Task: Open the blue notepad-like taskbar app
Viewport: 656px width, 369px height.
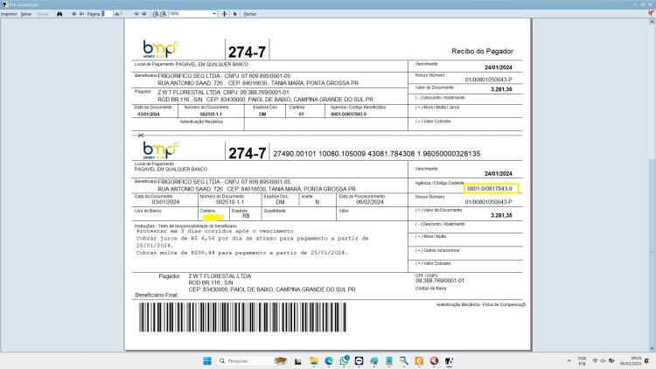Action: pos(389,360)
